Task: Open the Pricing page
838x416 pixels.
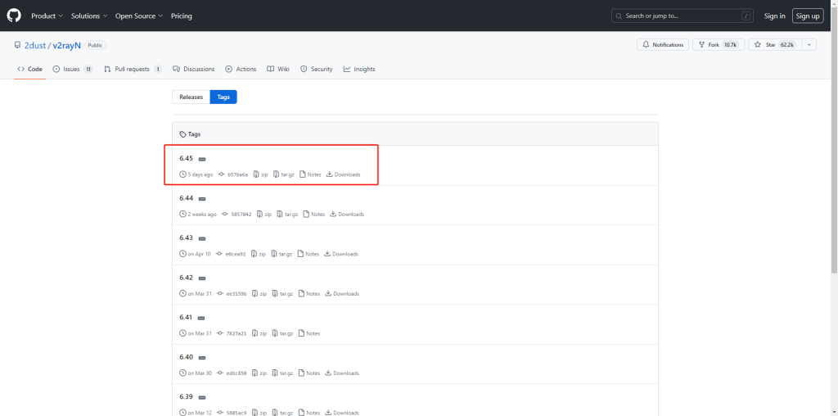Action: pos(181,16)
